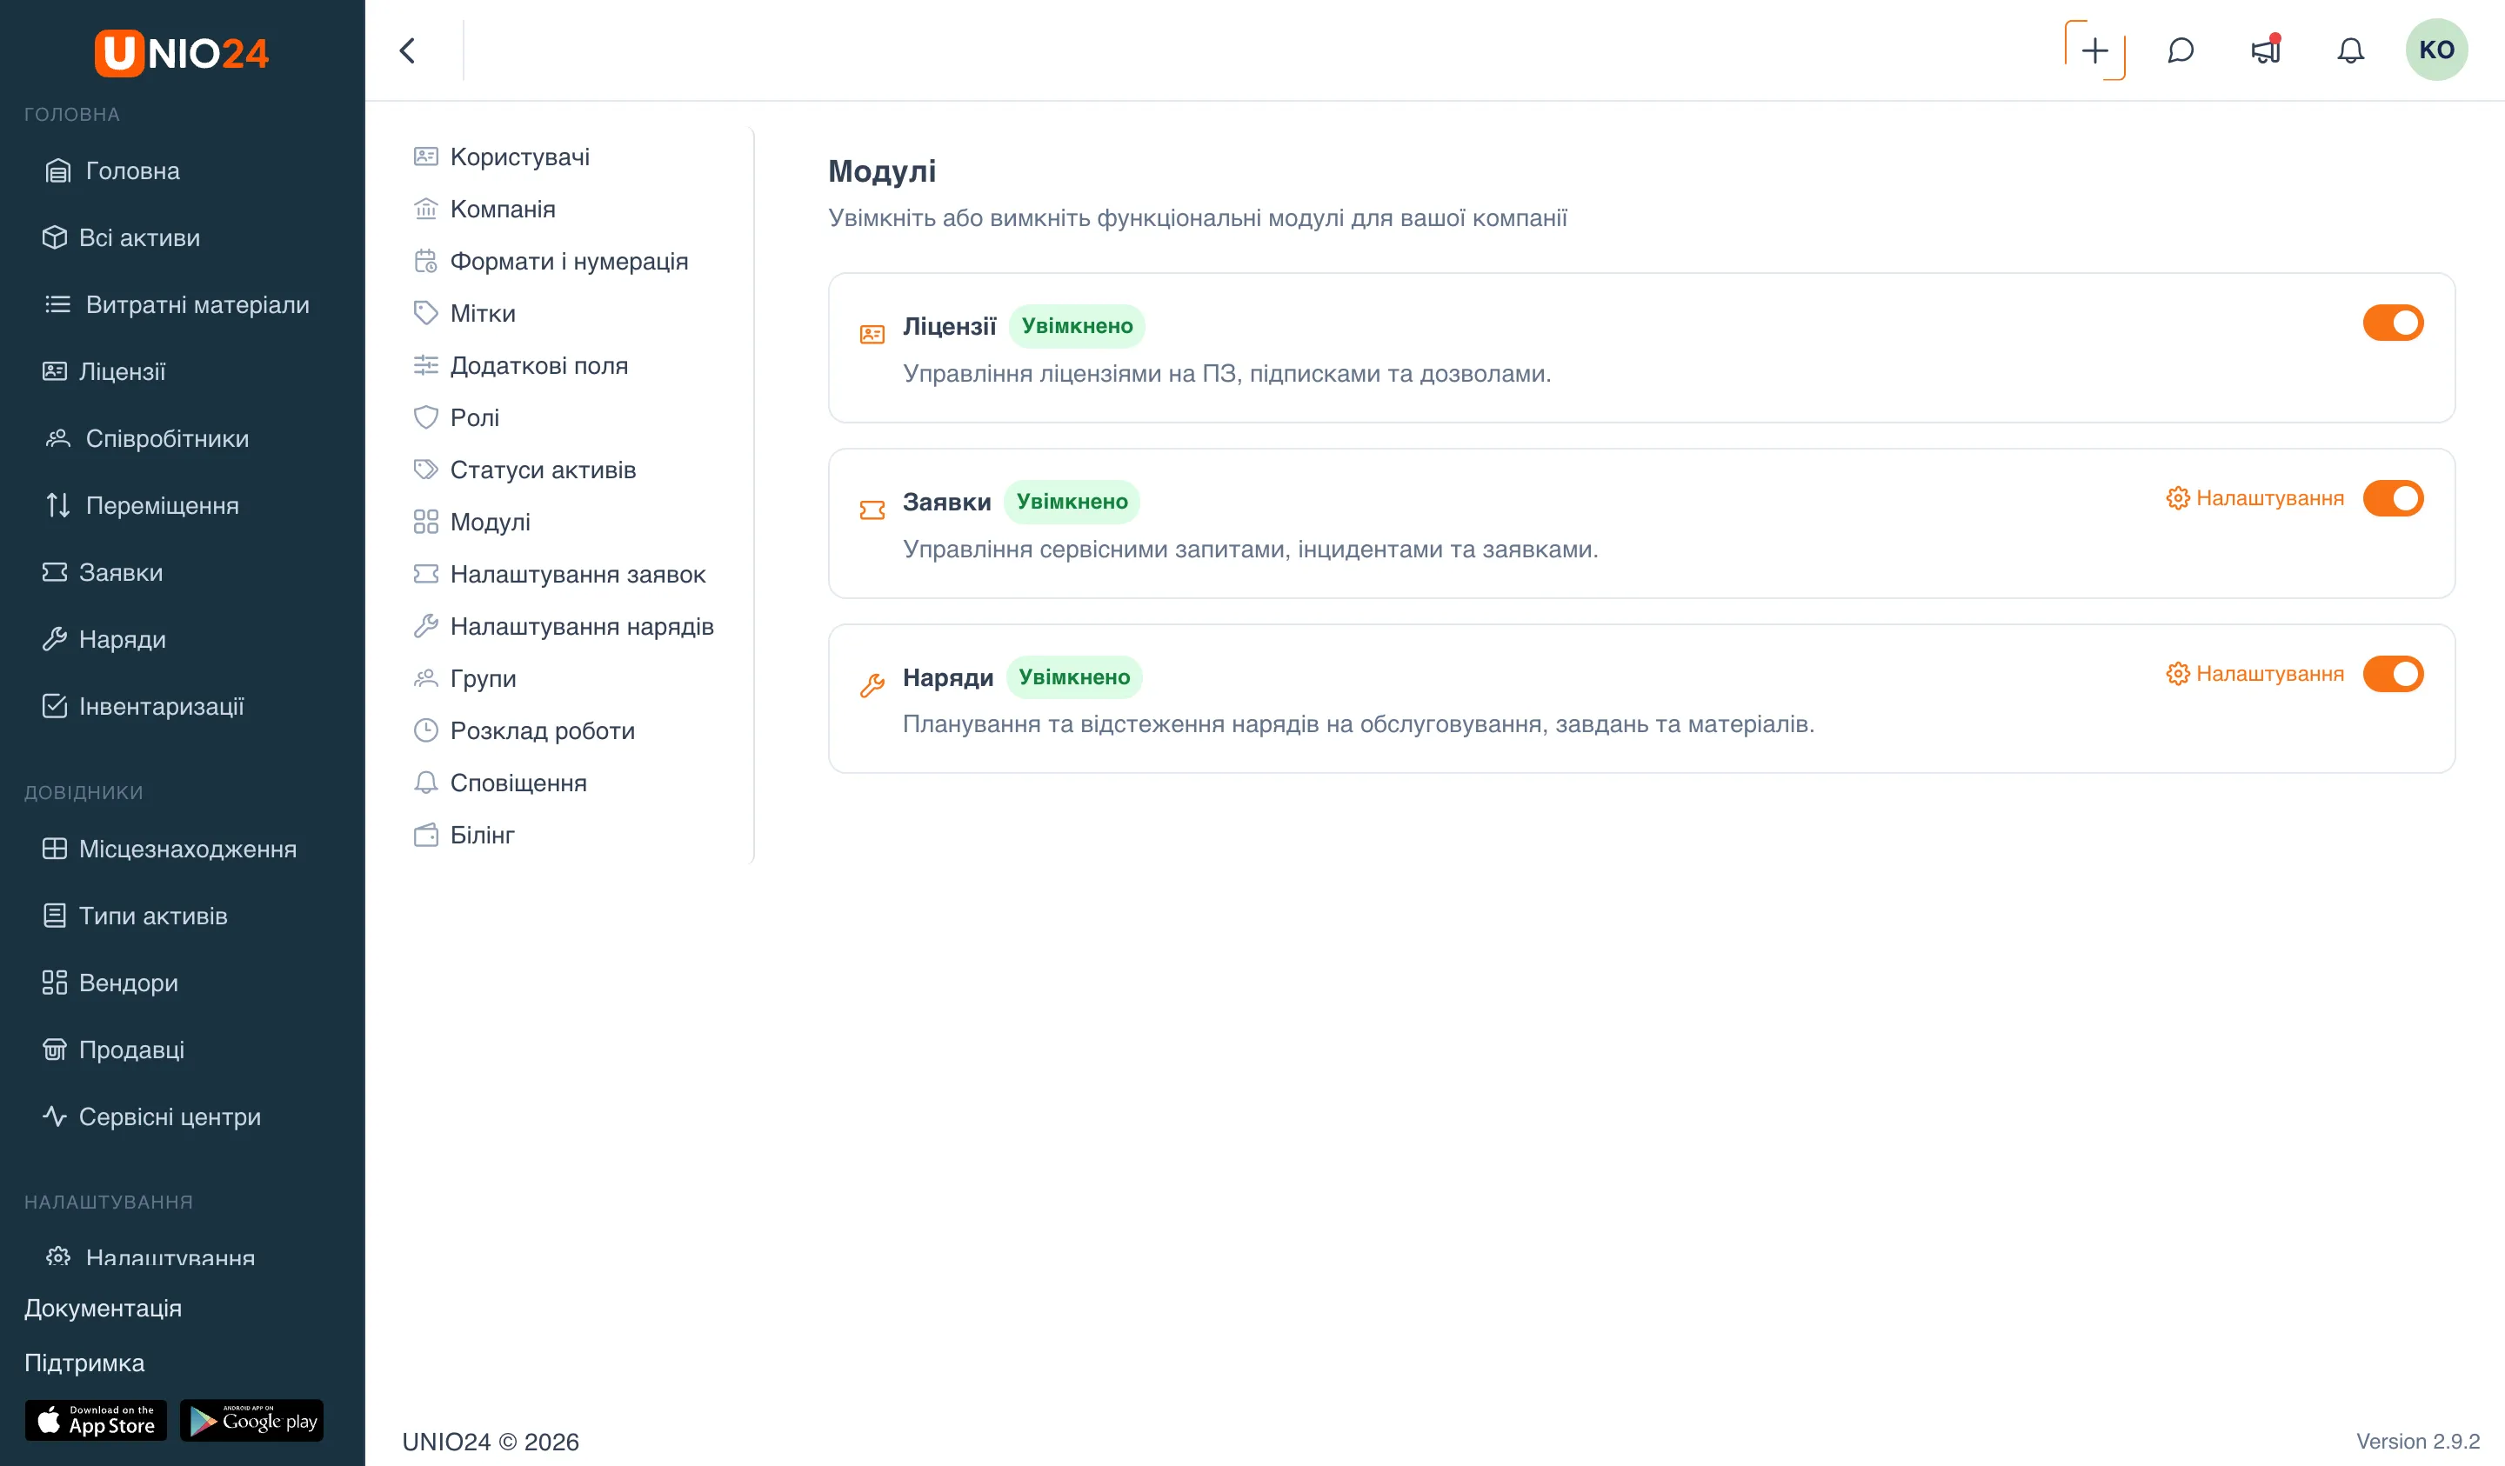Click the Групи people icon
Image resolution: width=2505 pixels, height=1466 pixels.
(425, 679)
